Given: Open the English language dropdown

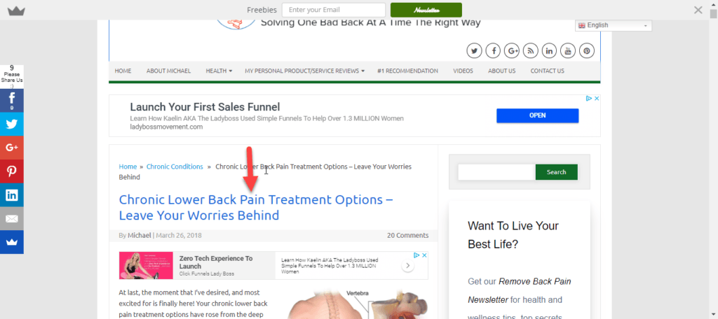Looking at the screenshot, I should 613,26.
